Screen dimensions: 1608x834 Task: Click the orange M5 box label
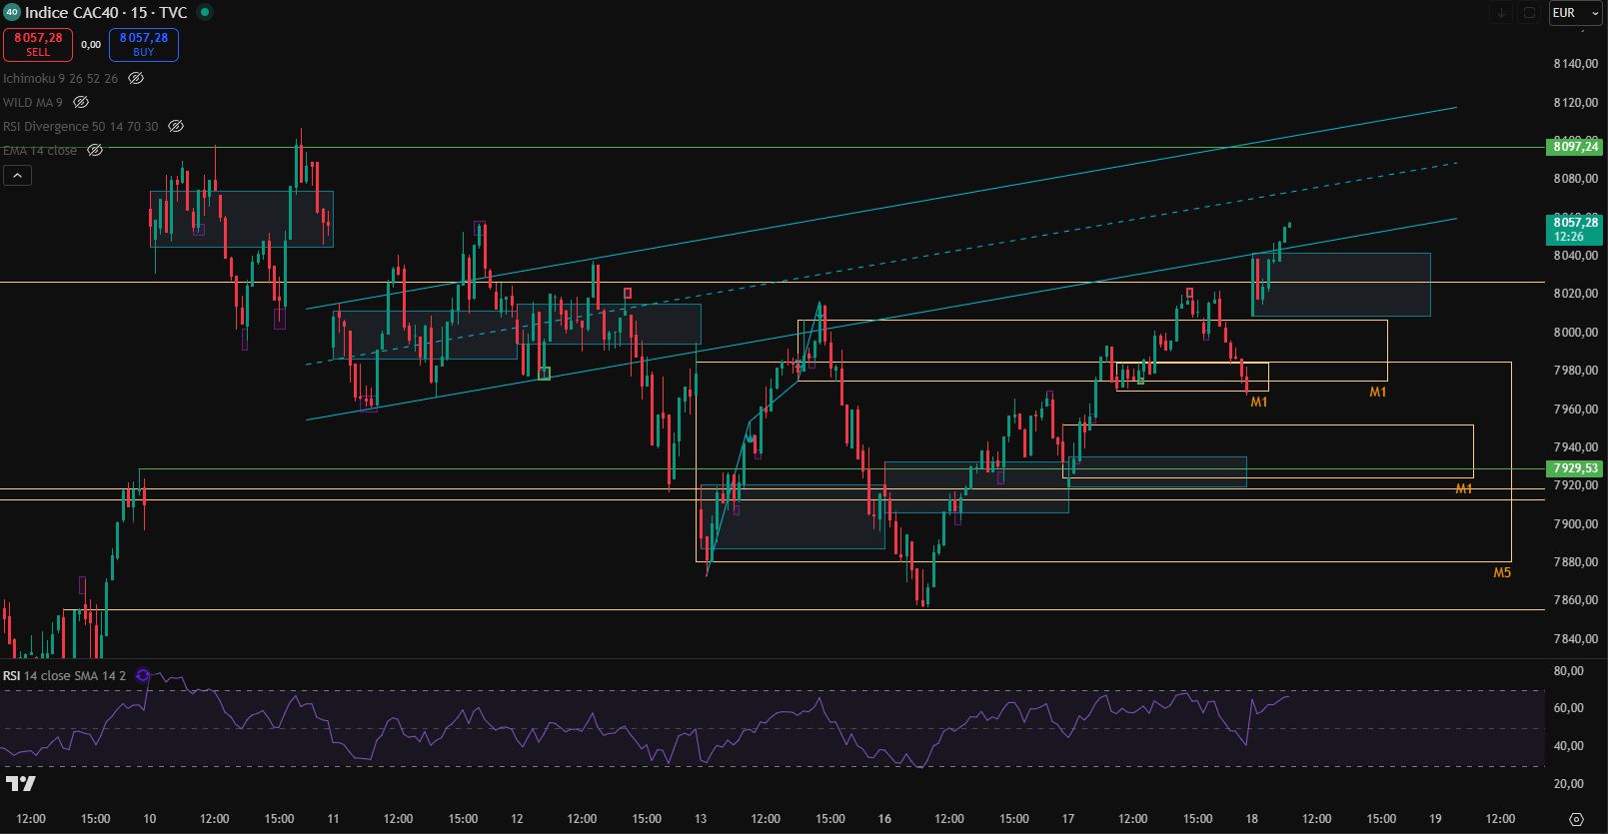point(1502,573)
